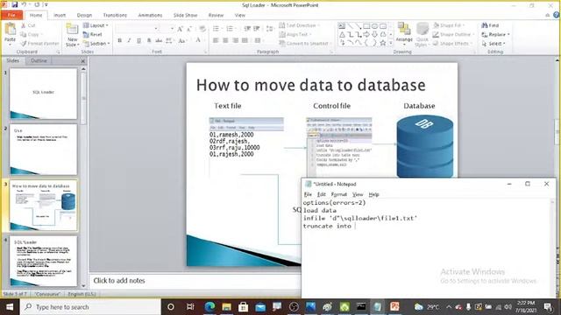Image resolution: width=561 pixels, height=315 pixels.
Task: Toggle center text alignment
Action: [225, 40]
